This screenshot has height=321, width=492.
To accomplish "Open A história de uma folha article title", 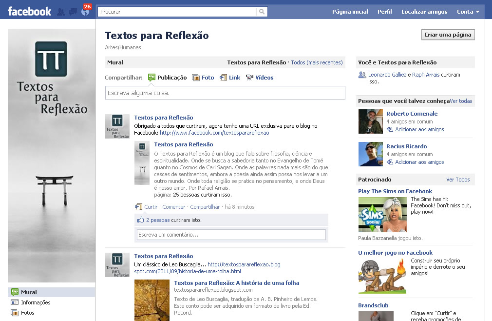I will tap(237, 282).
